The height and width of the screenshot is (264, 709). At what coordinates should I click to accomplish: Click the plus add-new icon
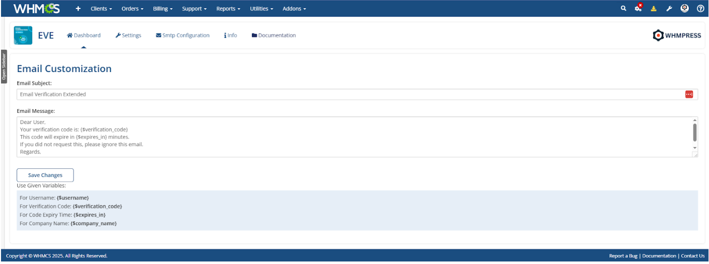click(78, 9)
